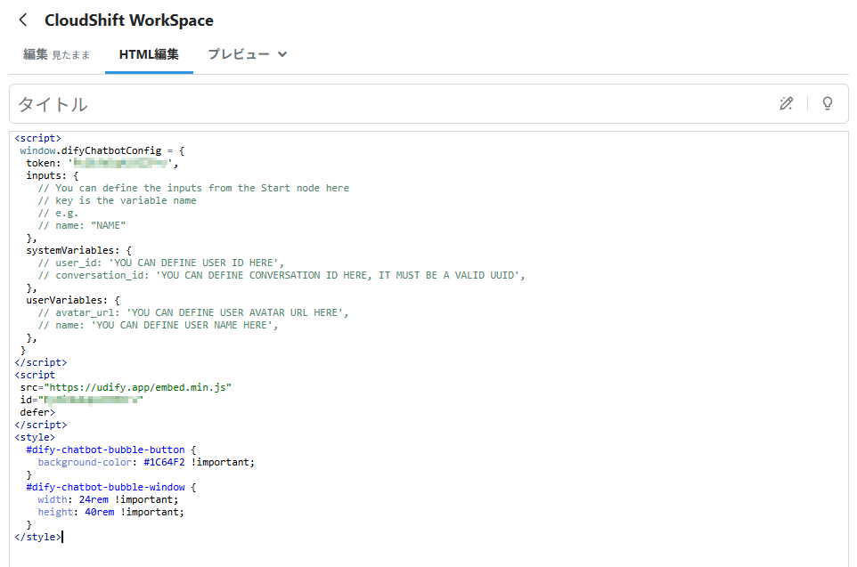Image resolution: width=857 pixels, height=567 pixels.
Task: Select the HTML編集 tab
Action: click(149, 54)
